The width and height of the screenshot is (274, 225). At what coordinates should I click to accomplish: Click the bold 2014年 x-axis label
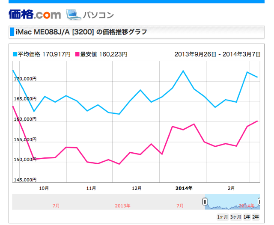tap(184, 188)
